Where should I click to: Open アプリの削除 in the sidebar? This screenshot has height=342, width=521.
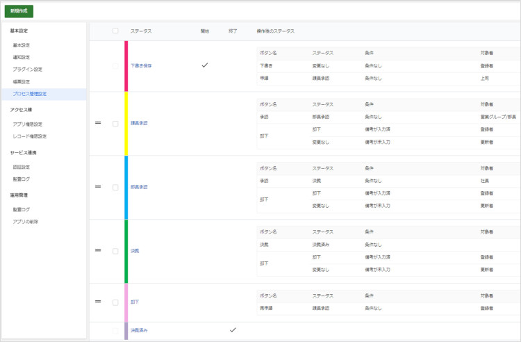(25, 222)
